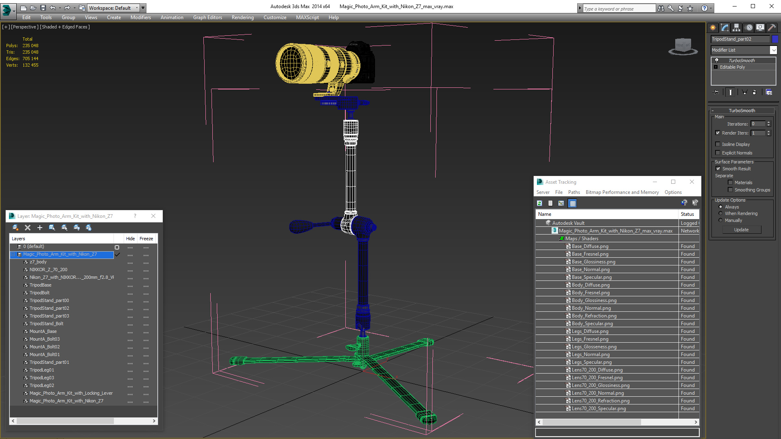Select When Rendering update option
Viewport: 781px width, 439px height.
(721, 213)
